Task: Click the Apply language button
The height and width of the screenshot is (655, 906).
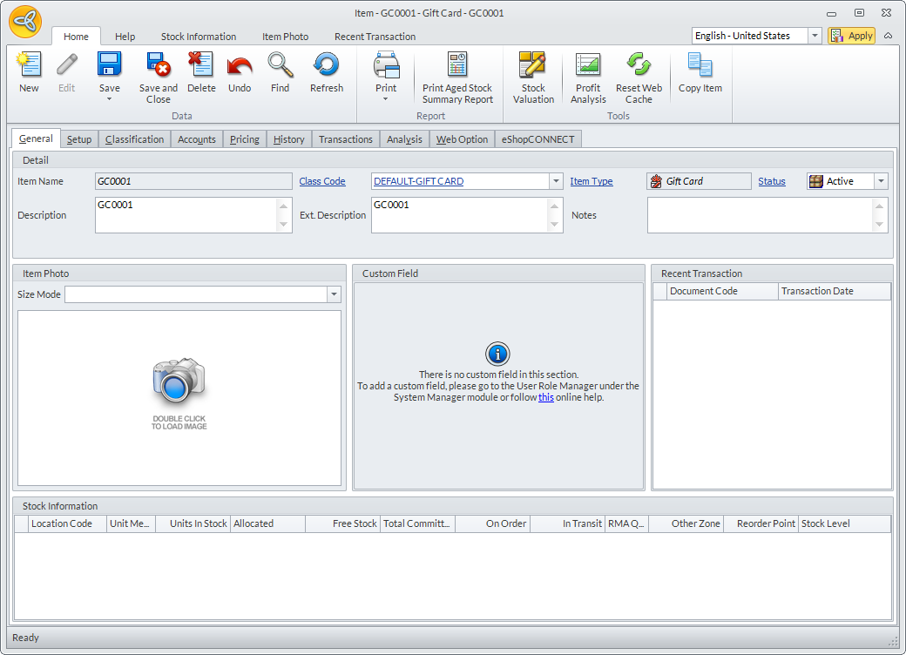Action: (x=851, y=36)
